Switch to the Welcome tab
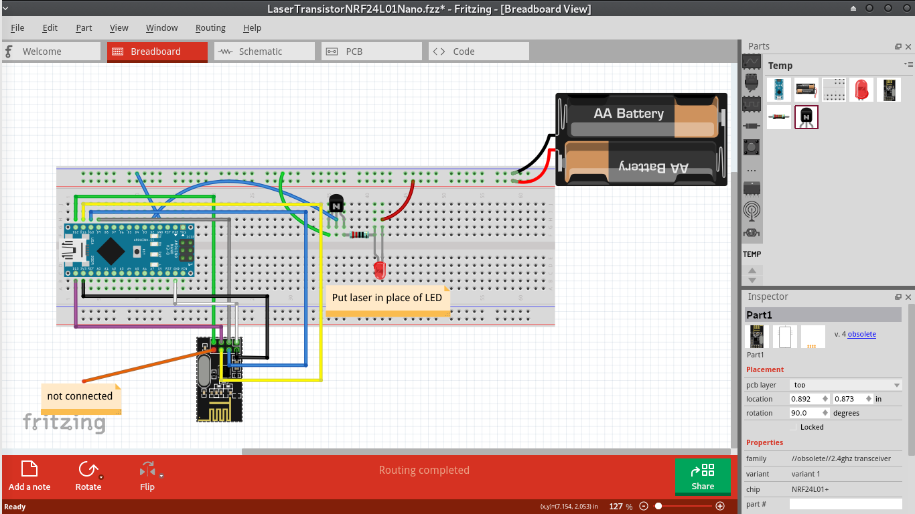The image size is (915, 514). 51,52
